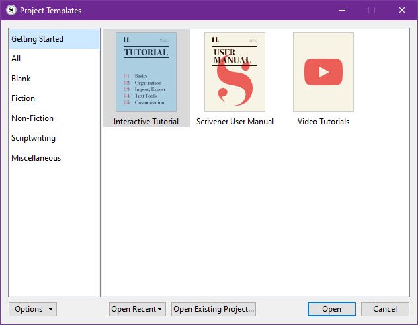The height and width of the screenshot is (325, 418).
Task: Show All templates category
Action: pyautogui.click(x=54, y=59)
